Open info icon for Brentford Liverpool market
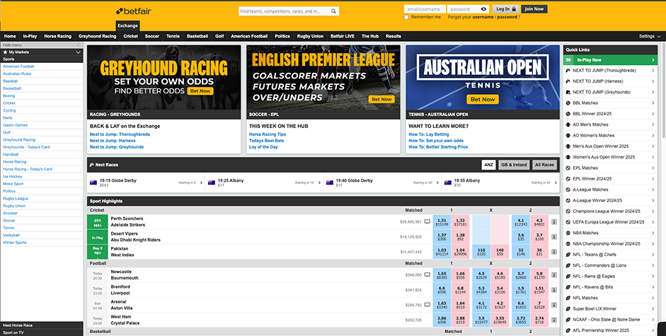This screenshot has height=336, width=666. pyautogui.click(x=554, y=290)
